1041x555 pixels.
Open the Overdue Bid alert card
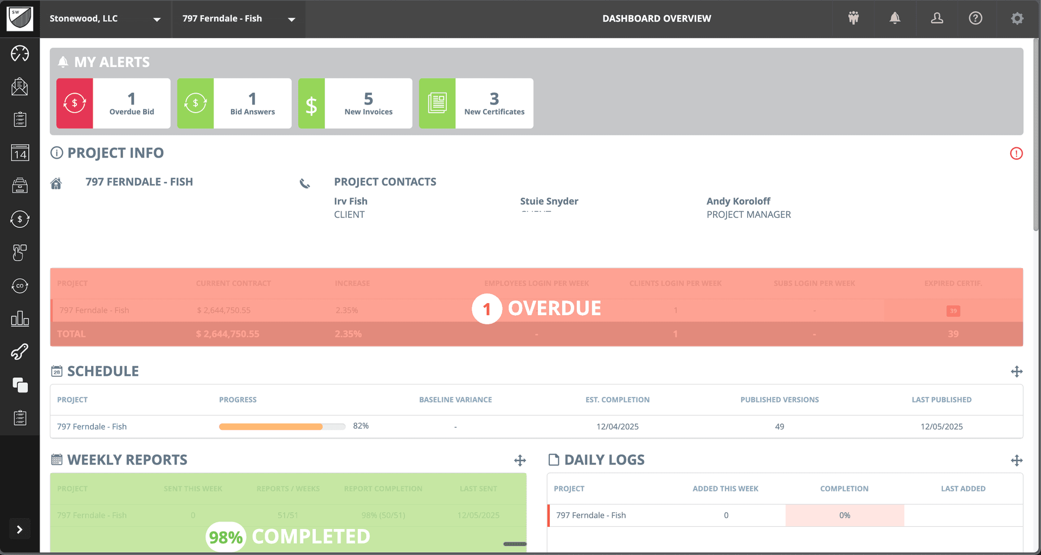[x=113, y=103]
